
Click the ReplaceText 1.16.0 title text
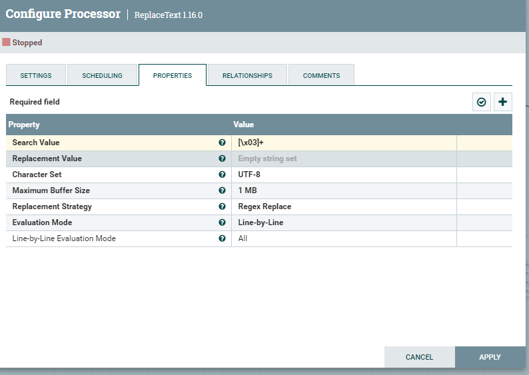(169, 15)
